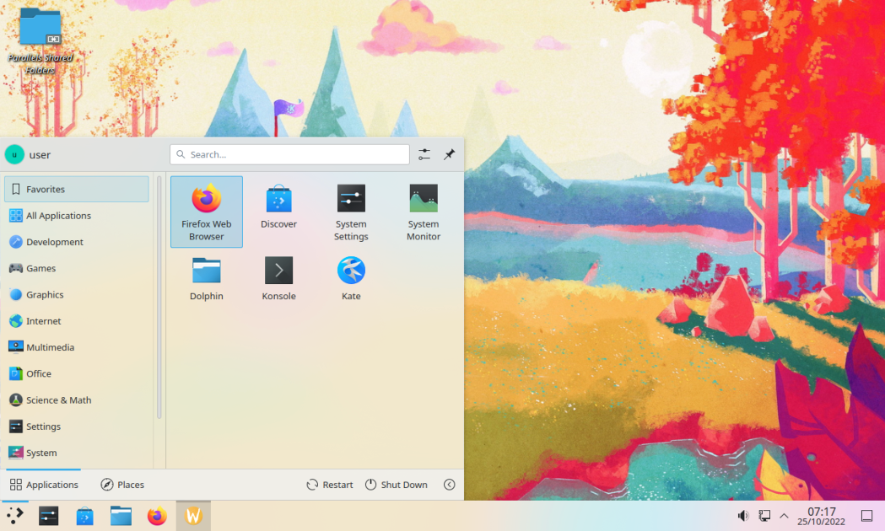Launch Dolphin from the Favorites grid
Screen dimensions: 885x531
coord(206,278)
